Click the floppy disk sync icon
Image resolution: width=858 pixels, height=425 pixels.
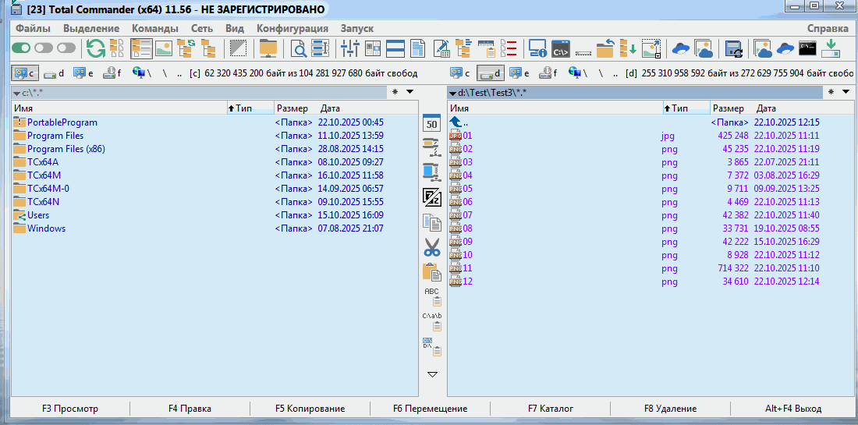733,48
